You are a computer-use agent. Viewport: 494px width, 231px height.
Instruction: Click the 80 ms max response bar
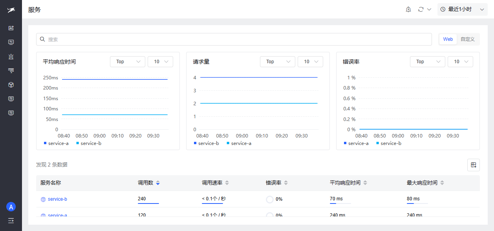coord(417,203)
